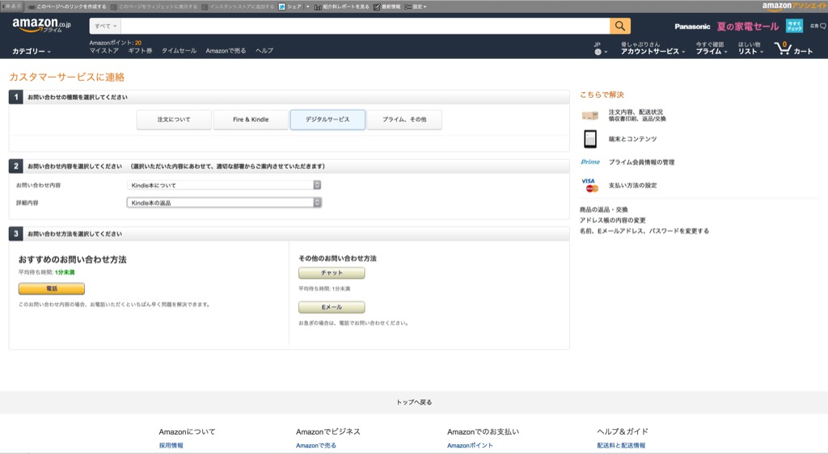Click the report chart icon in associates bar
Image resolution: width=828 pixels, height=454 pixels.
318,6
